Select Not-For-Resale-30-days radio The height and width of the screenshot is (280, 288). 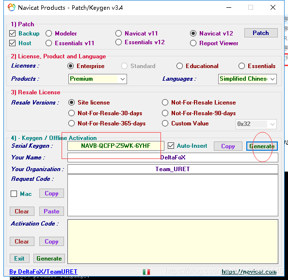(71, 113)
